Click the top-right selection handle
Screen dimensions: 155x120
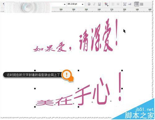tap(122, 70)
